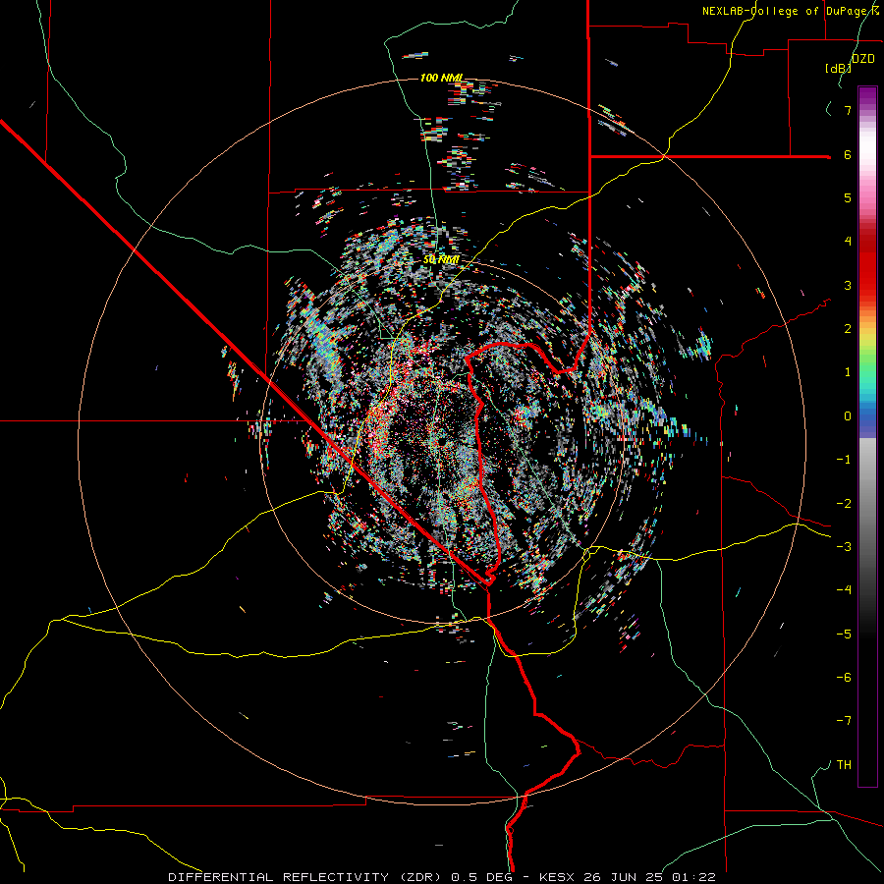Click the 6 value on the scale
Viewport: 884px width, 884px height.
coord(848,154)
